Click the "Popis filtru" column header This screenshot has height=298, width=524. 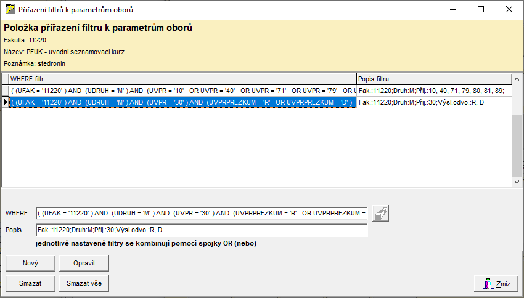tap(433, 79)
